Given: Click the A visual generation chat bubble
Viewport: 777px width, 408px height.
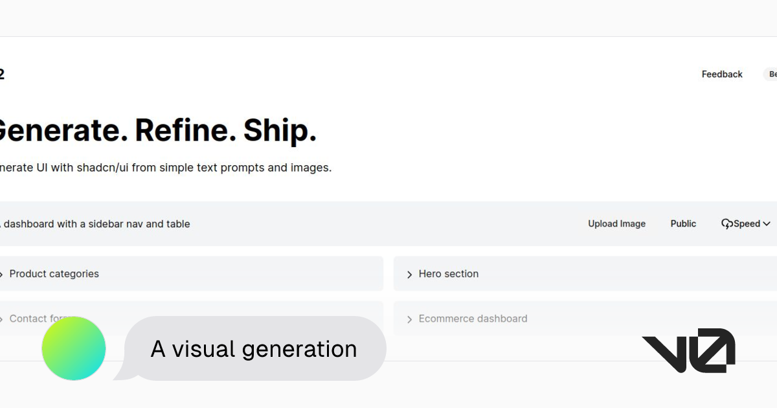Looking at the screenshot, I should click(x=253, y=348).
